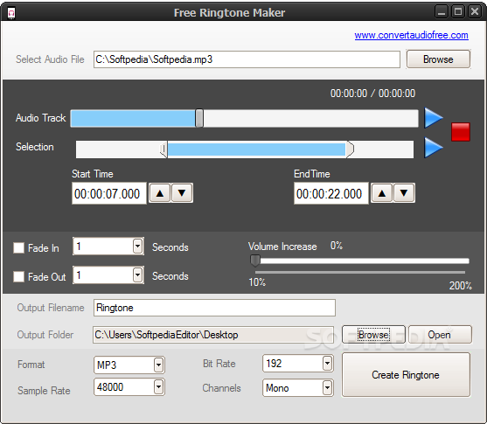Viewport: 487px width, 424px height.
Task: Click the Start Time value field
Action: 109,193
